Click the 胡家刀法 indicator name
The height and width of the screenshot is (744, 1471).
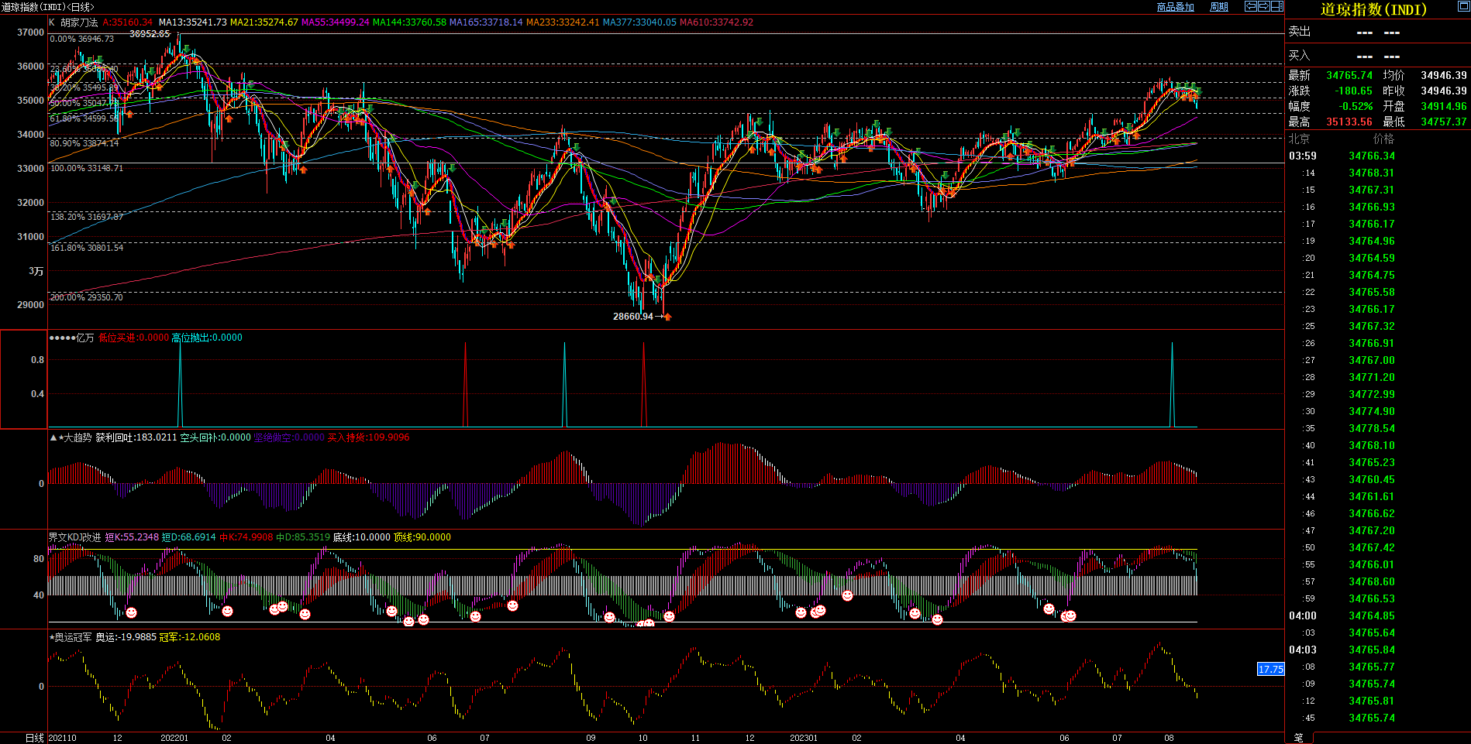pyautogui.click(x=79, y=22)
